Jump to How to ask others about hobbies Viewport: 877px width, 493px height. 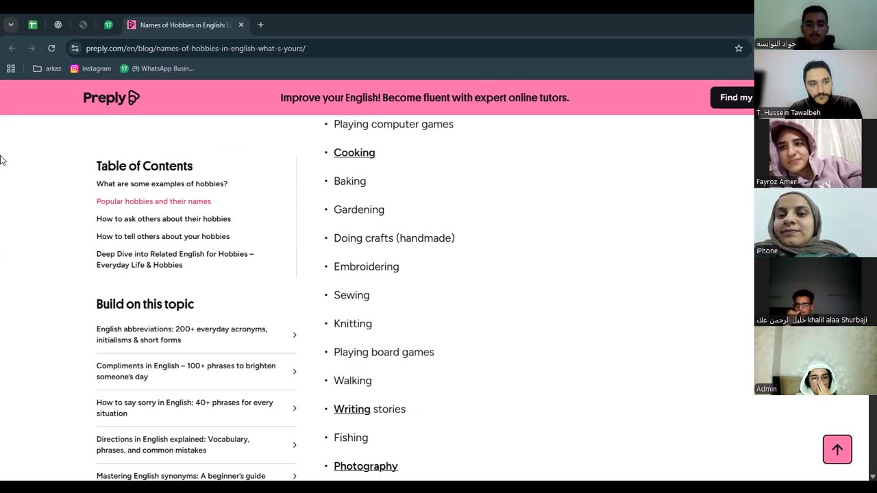(x=164, y=219)
